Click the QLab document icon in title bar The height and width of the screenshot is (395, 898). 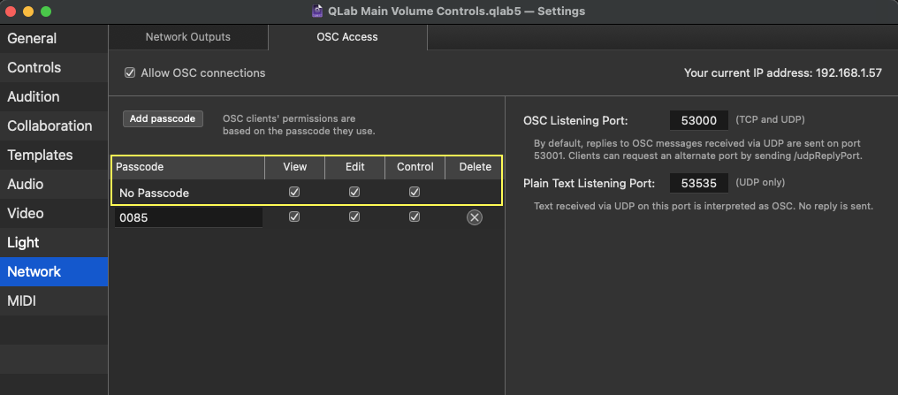click(x=317, y=11)
